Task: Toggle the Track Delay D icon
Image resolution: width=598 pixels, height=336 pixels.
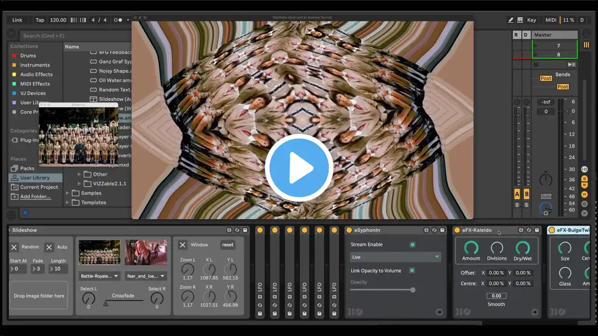Action: (x=584, y=204)
